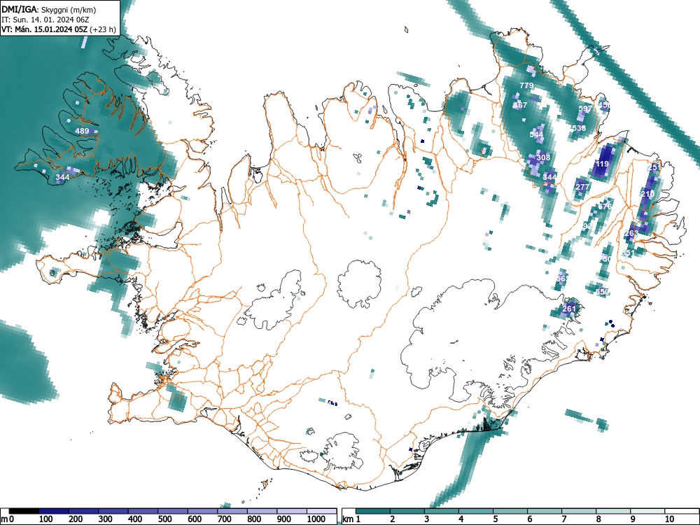Click the 263 visibility value
700x525 pixels.
(x=631, y=233)
